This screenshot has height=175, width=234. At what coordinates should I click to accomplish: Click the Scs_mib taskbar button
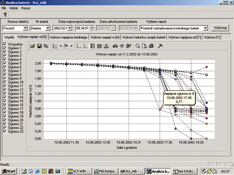[x=132, y=171]
